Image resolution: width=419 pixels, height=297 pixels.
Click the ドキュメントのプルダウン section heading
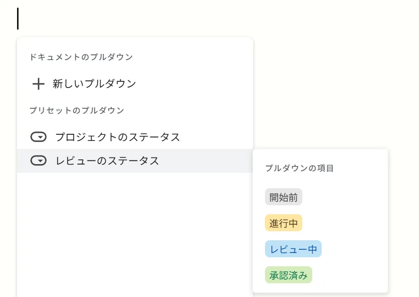coord(81,57)
